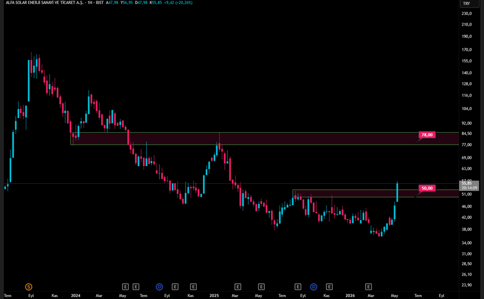The image size is (484, 299).
Task: Open the E earnings marker left of Eyl 2025
Action: (298, 287)
